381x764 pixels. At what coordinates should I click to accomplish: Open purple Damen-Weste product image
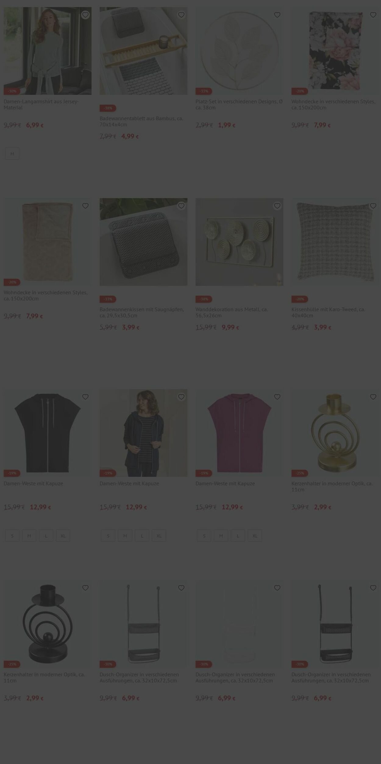point(239,433)
